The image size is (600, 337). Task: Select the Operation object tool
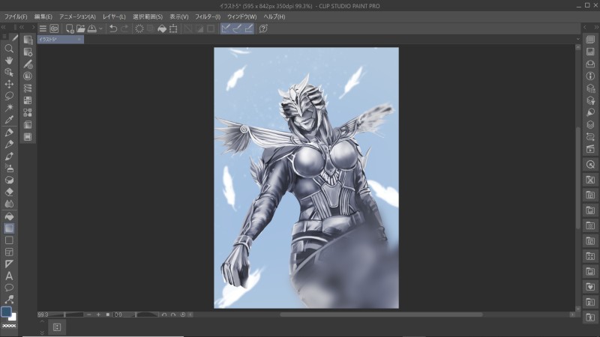pos(9,72)
